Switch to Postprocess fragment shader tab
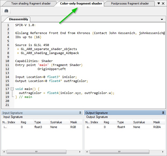167x156 pixels. pyautogui.click(x=130, y=3)
